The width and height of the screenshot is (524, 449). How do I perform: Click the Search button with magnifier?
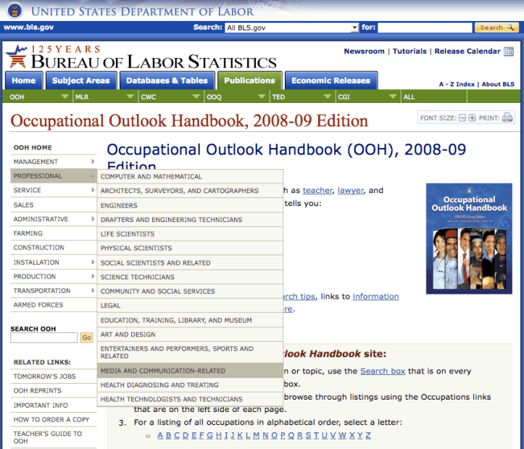pos(496,28)
